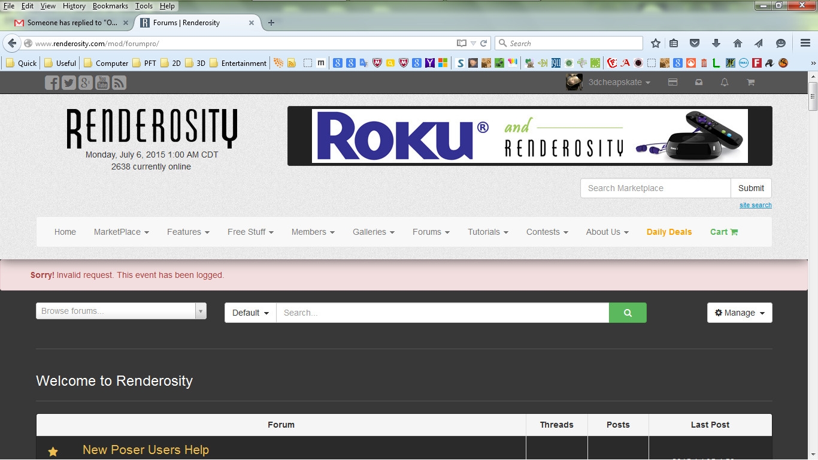Go to Firefox Home page icon

tap(738, 43)
